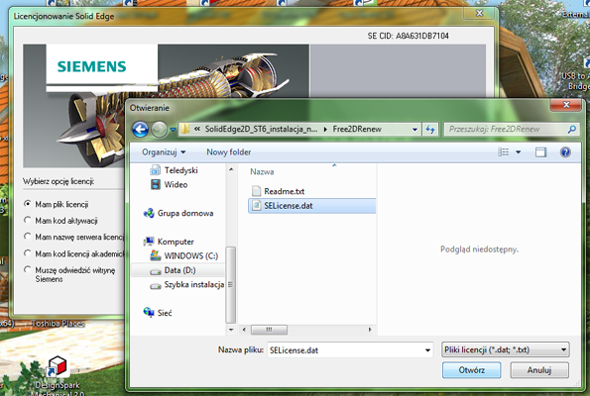Click the search magnifier icon

[x=571, y=130]
